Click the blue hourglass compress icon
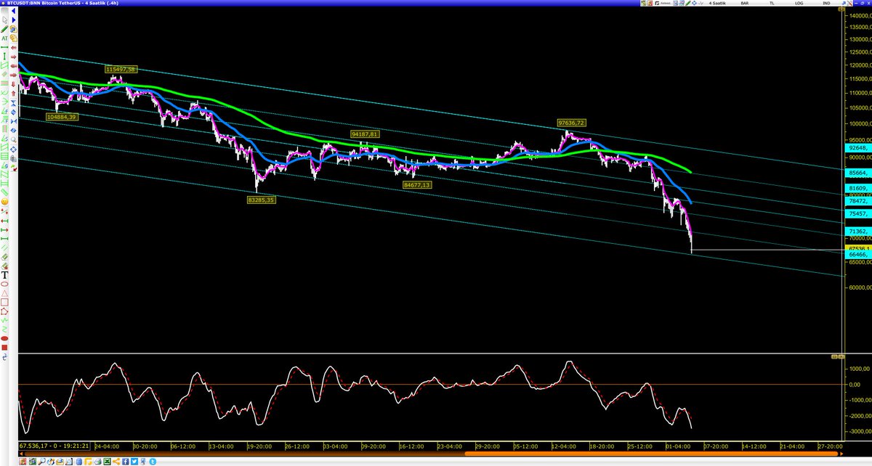872x466 pixels. pyautogui.click(x=13, y=103)
